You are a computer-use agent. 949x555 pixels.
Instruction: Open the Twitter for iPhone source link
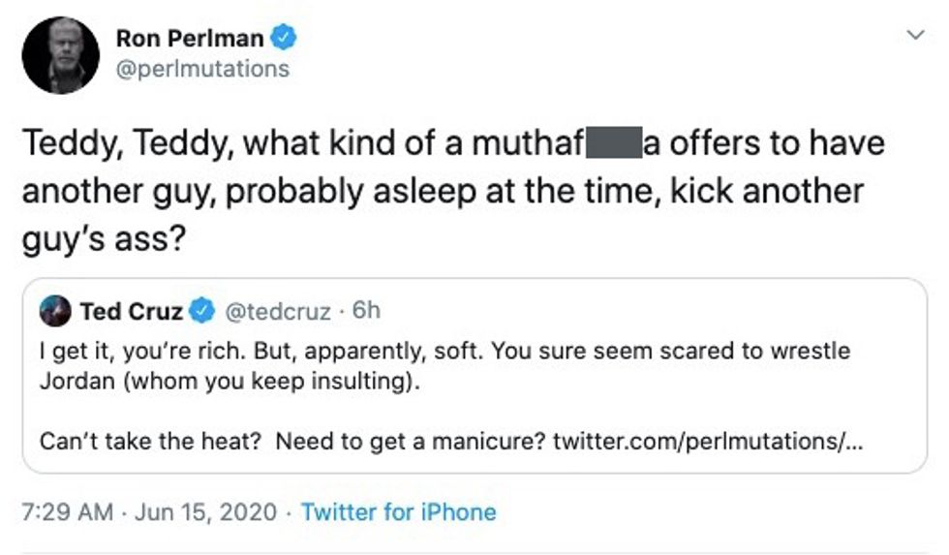(398, 511)
